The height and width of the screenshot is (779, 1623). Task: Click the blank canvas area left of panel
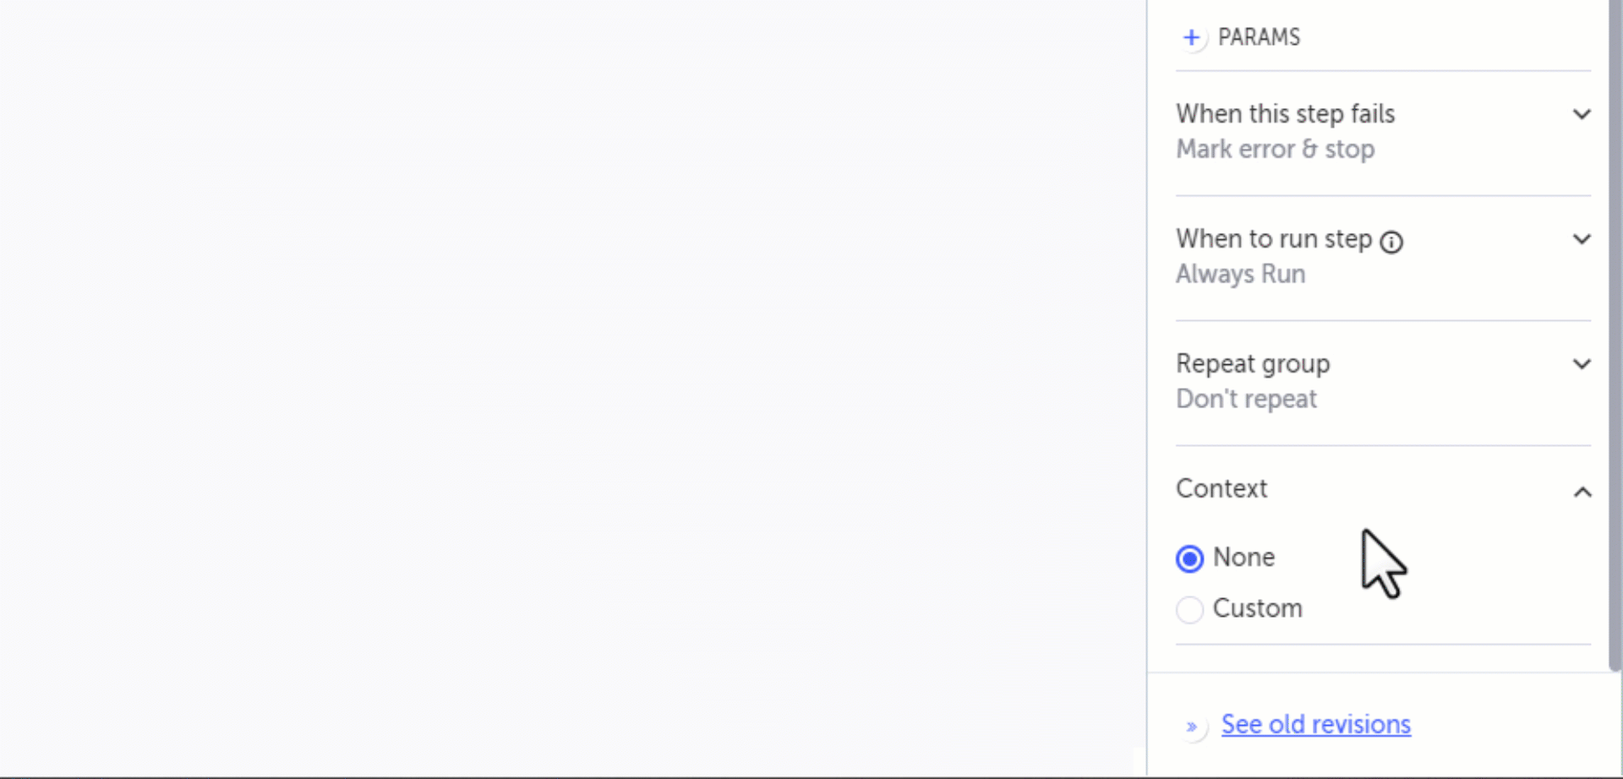click(x=566, y=380)
